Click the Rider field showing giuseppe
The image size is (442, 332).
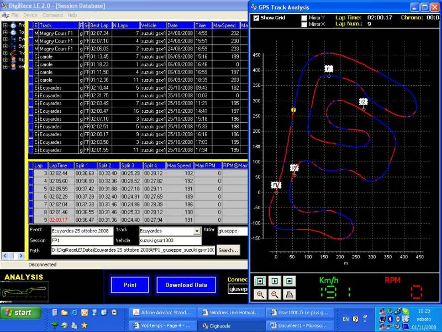tap(232, 231)
